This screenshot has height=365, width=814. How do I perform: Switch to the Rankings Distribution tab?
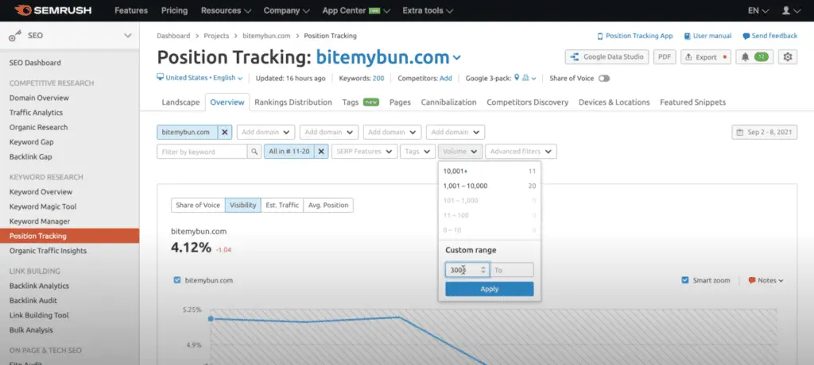pos(293,102)
